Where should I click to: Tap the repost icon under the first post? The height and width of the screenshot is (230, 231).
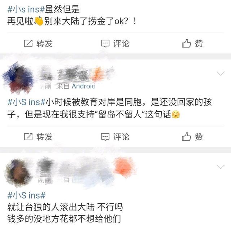pos(28,43)
